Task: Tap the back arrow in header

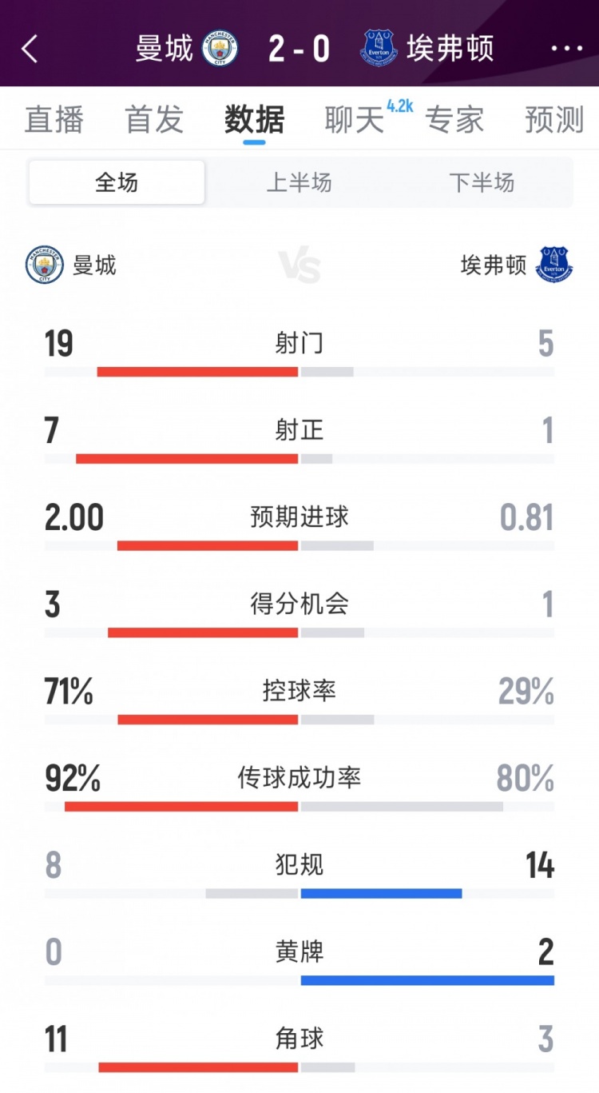Action: [x=30, y=50]
